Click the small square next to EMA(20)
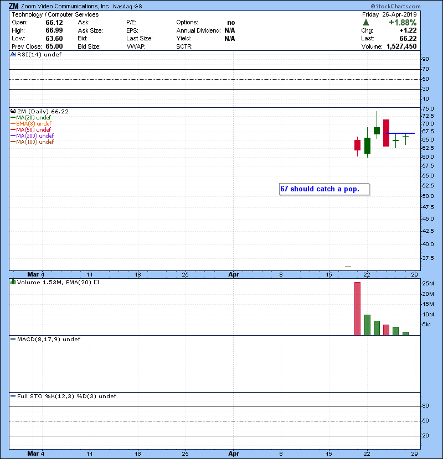 click(96, 282)
